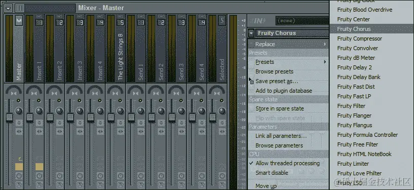Expand the Replace submenu

(289, 44)
